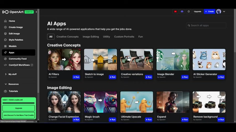Open the Discord icon in top bar
The height and width of the screenshot is (132, 236).
coord(182,12)
